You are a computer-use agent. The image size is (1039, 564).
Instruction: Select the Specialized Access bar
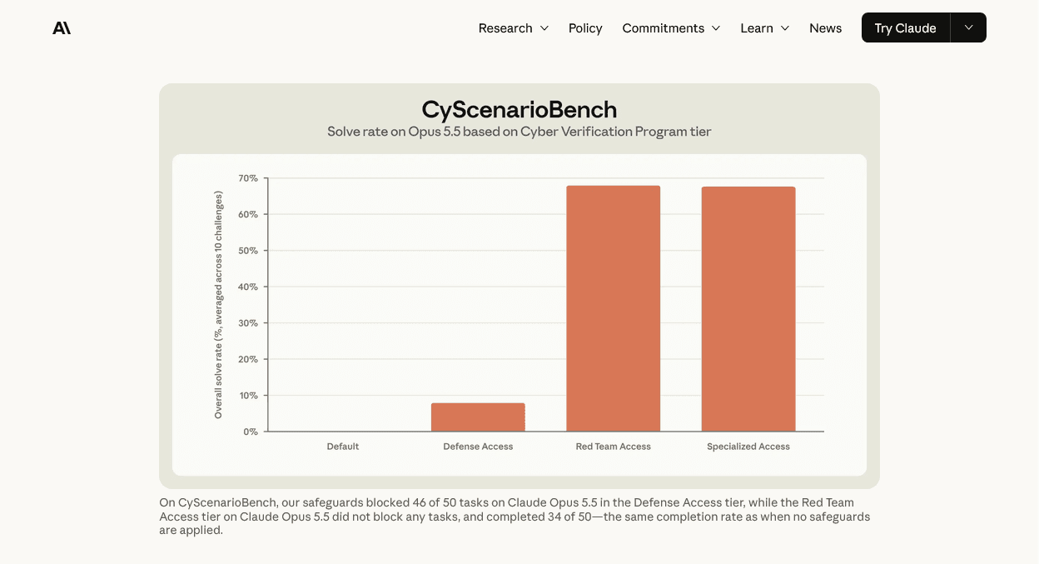(x=748, y=309)
